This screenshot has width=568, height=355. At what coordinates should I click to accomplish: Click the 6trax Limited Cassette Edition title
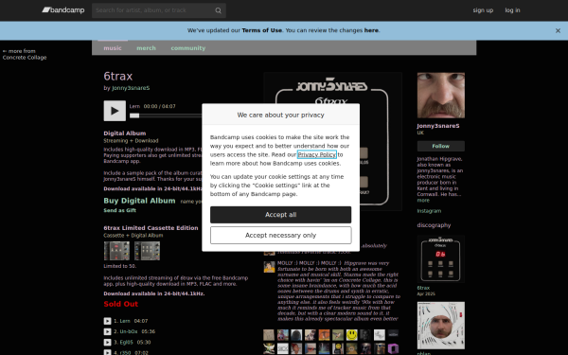point(151,228)
